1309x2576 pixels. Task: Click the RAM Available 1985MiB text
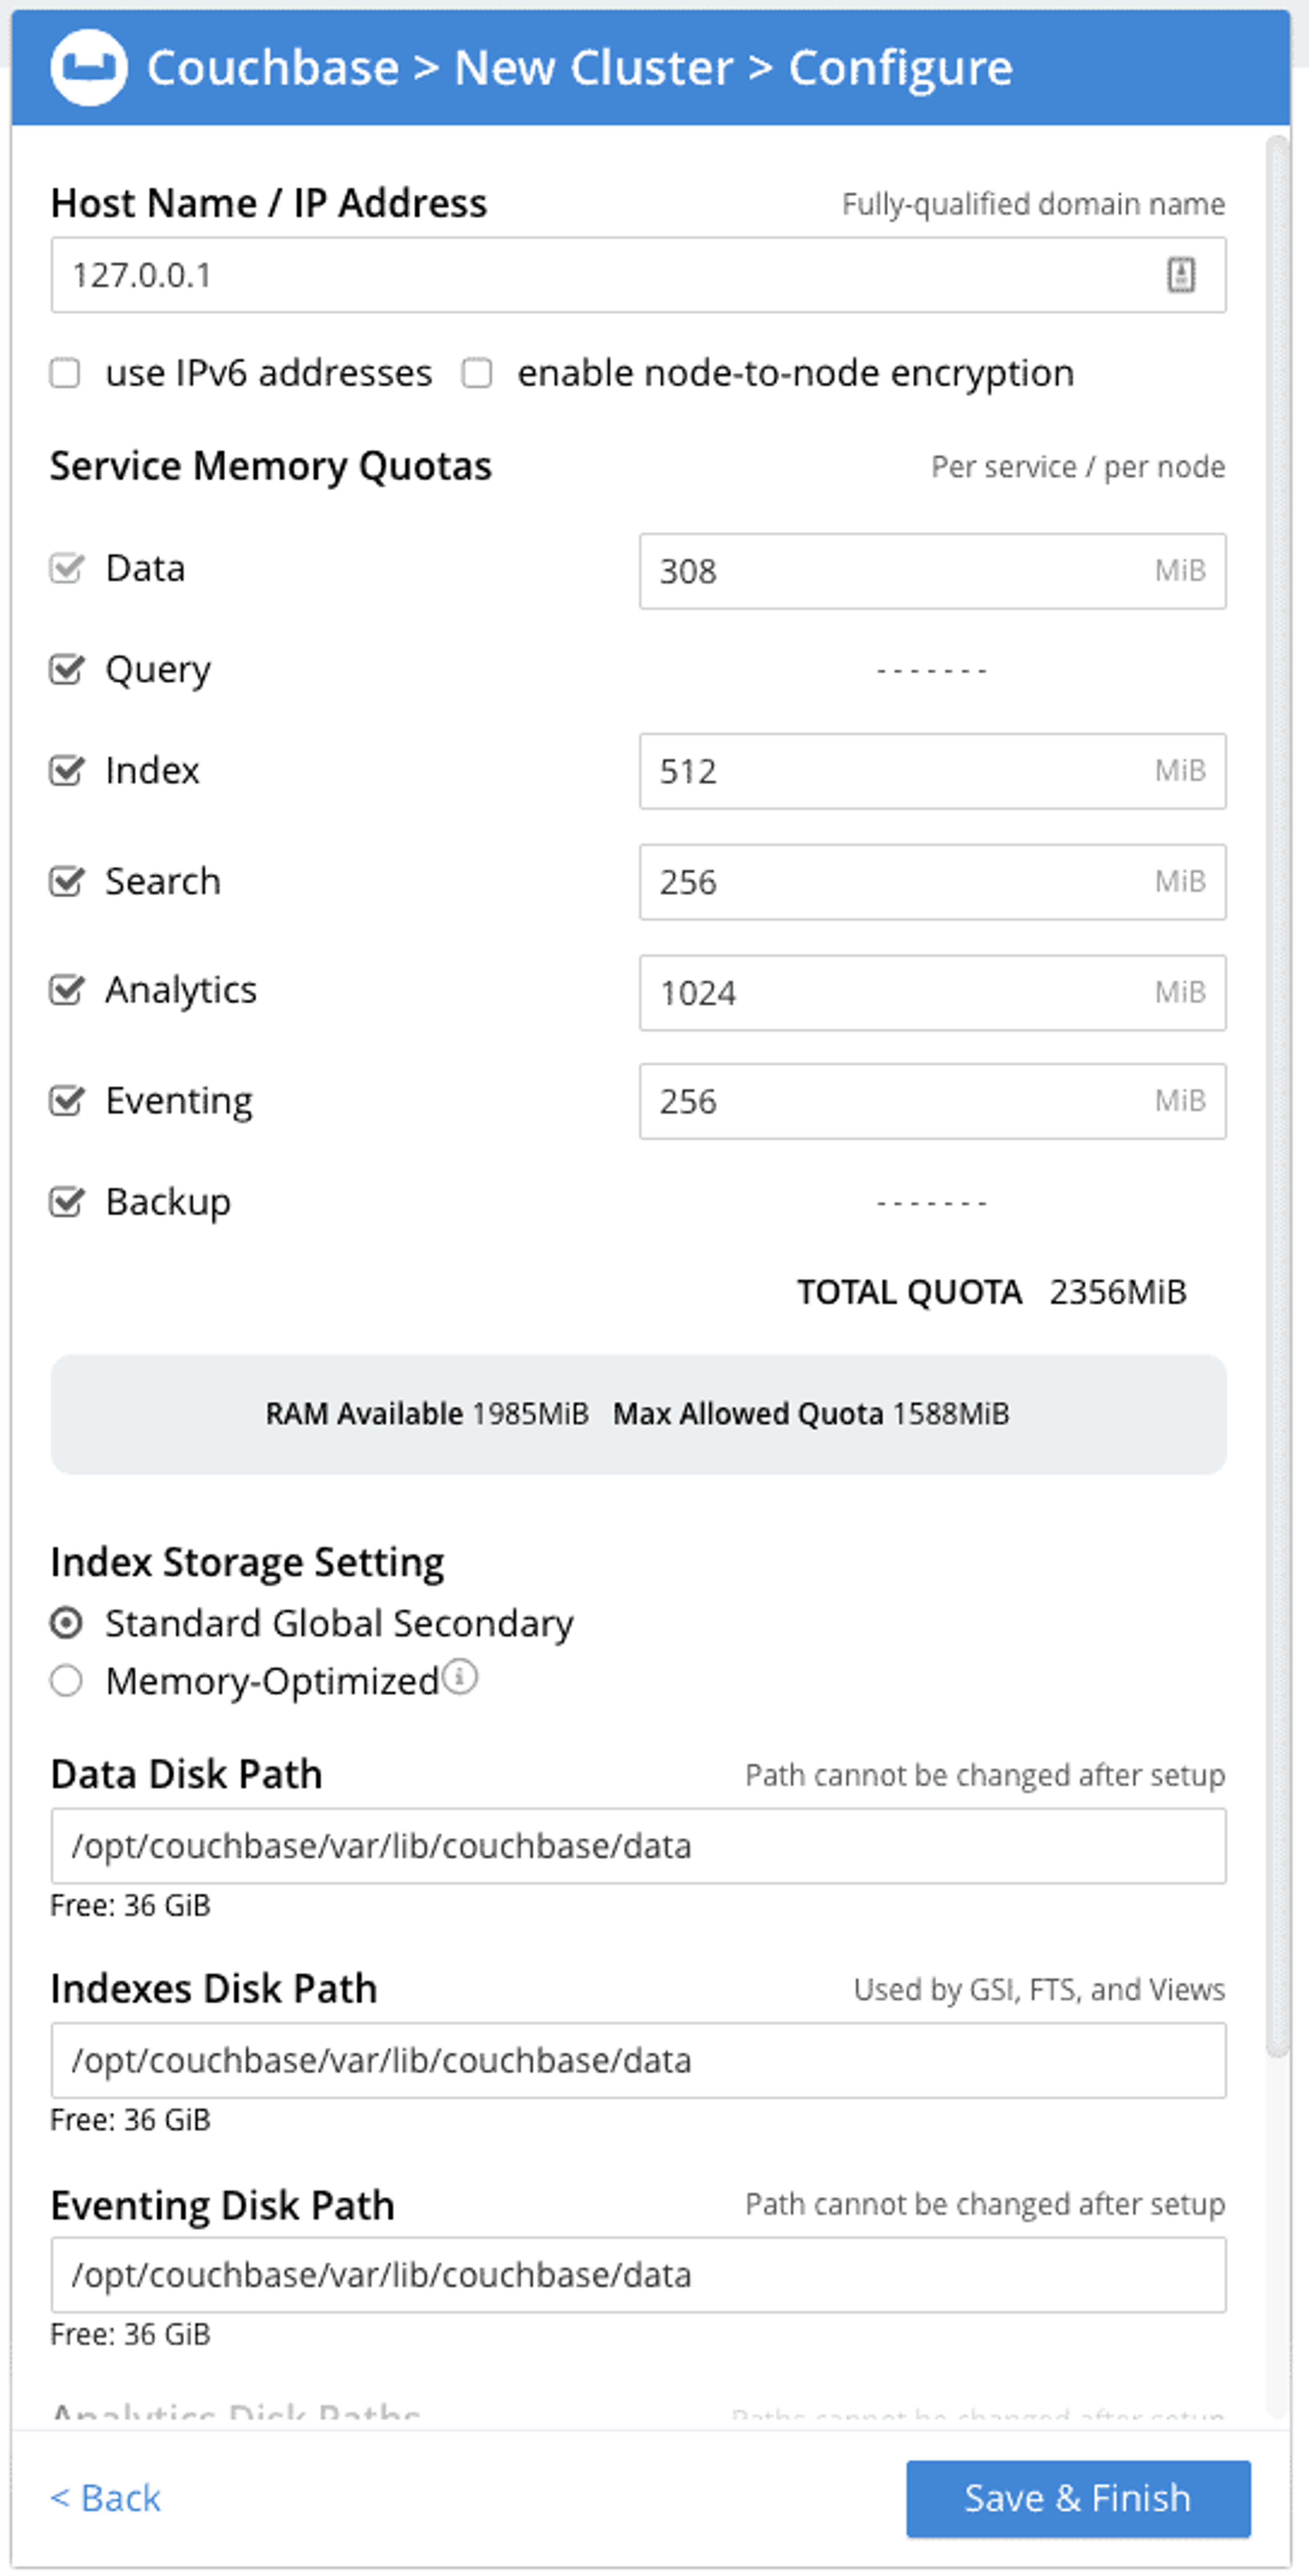427,1414
